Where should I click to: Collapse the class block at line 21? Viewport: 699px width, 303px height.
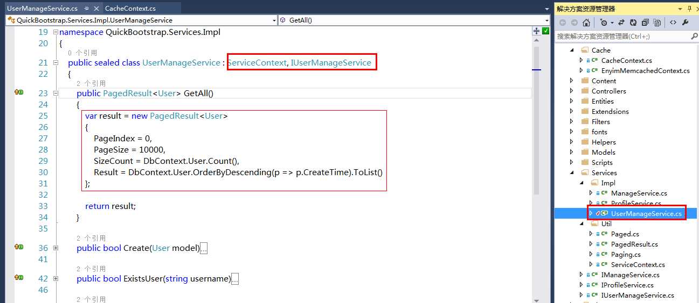pos(56,63)
